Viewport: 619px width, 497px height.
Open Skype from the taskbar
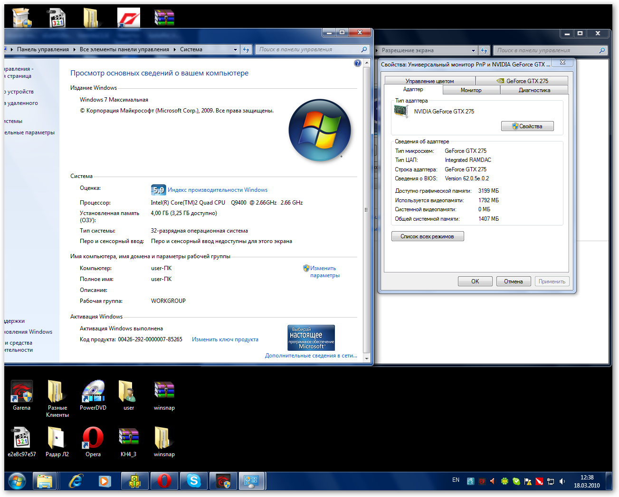(x=194, y=481)
